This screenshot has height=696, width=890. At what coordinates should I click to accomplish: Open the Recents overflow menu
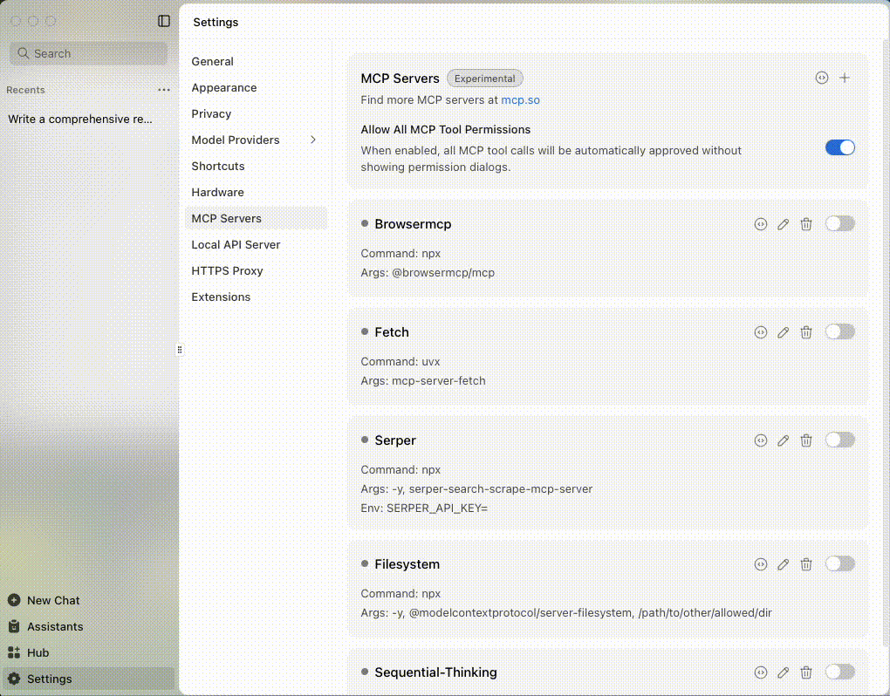coord(163,90)
